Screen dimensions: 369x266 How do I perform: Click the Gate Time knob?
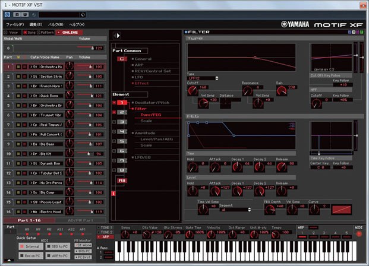(x=190, y=235)
